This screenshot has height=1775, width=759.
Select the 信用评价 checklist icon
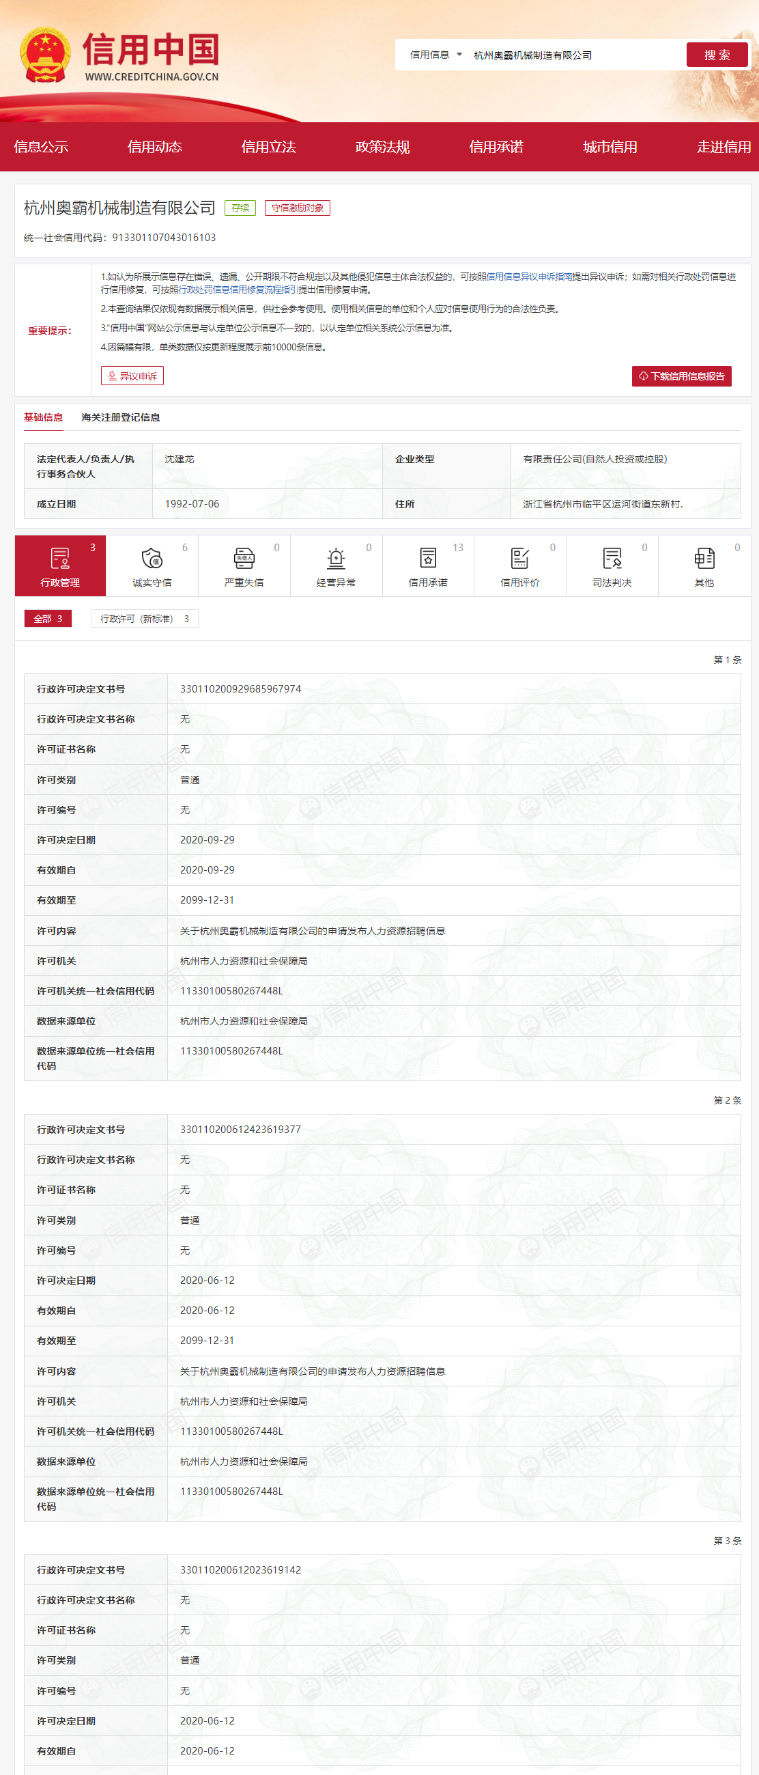click(520, 558)
